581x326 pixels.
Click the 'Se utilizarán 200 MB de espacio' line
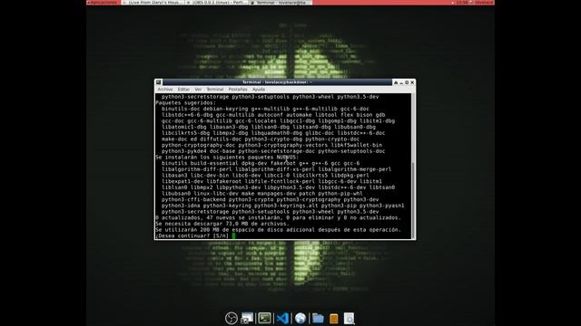point(279,229)
